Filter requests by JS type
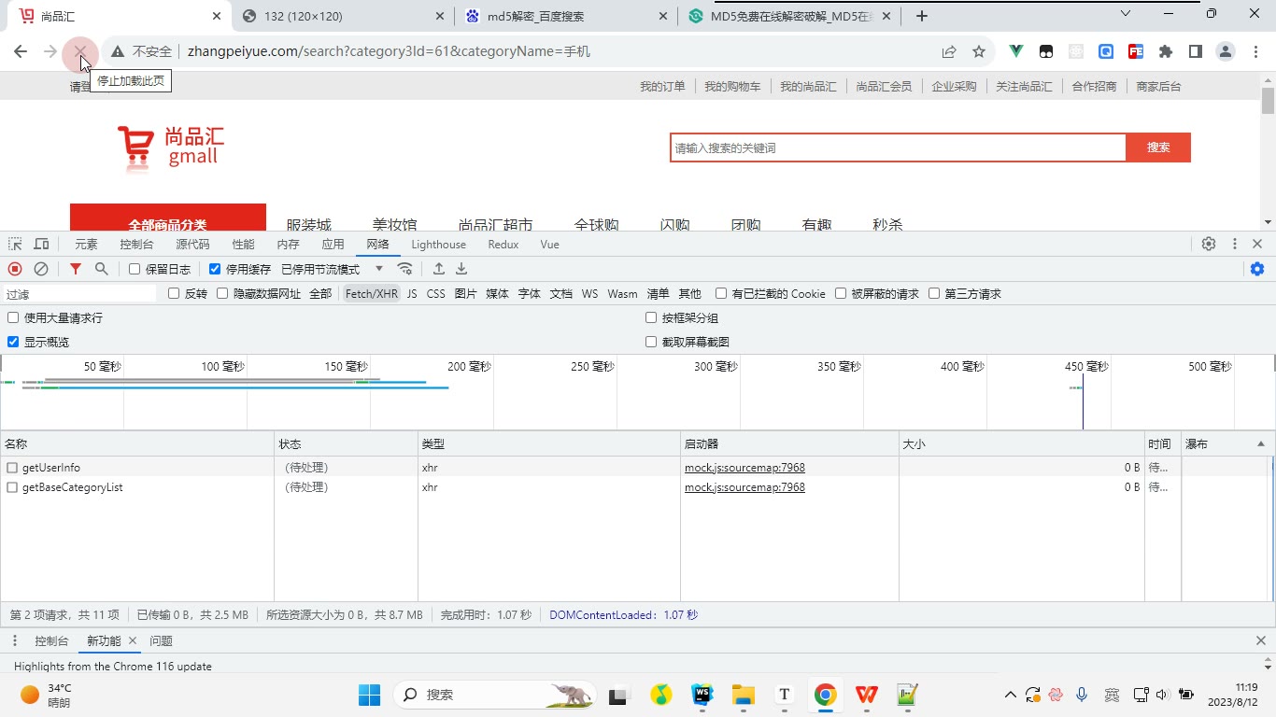The width and height of the screenshot is (1276, 717). [x=412, y=294]
